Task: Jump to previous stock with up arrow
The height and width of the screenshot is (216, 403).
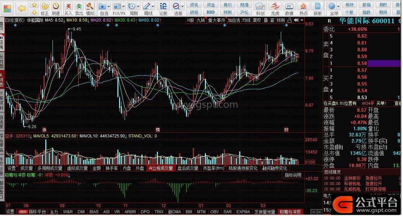Action: (34, 5)
